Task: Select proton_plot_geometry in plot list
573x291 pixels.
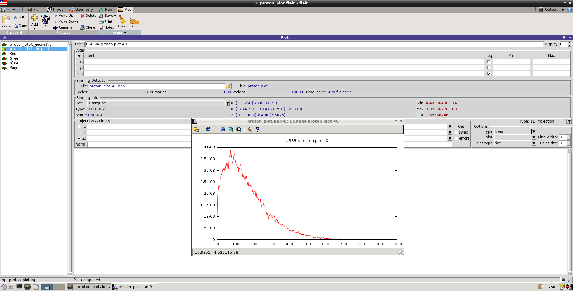Action: coord(30,44)
